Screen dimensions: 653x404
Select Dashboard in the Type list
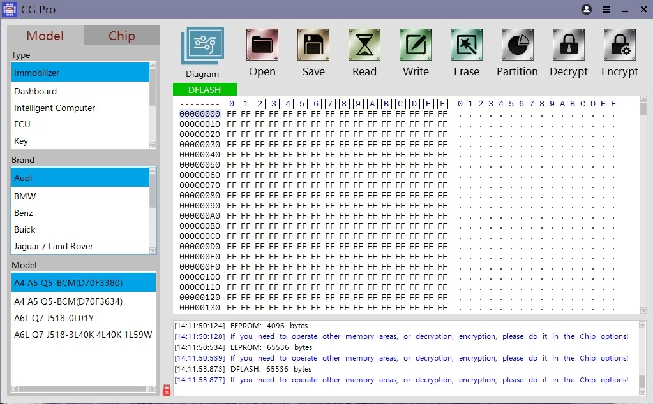pos(80,91)
